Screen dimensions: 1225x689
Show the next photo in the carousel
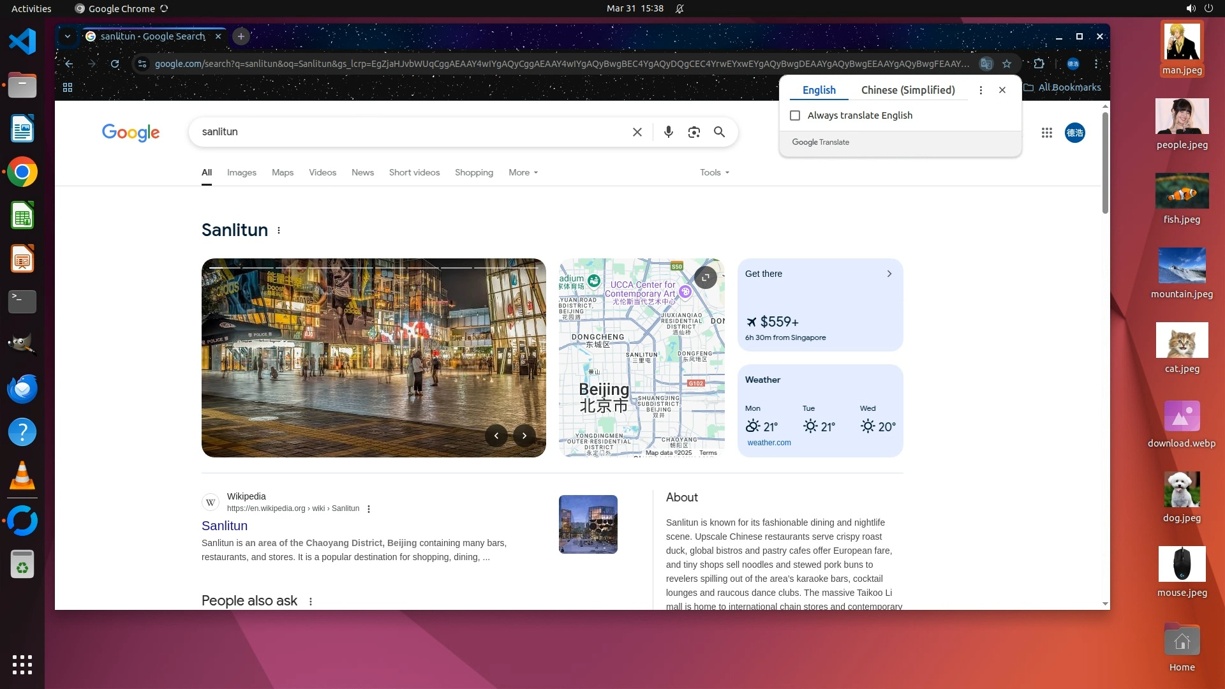[x=524, y=436]
